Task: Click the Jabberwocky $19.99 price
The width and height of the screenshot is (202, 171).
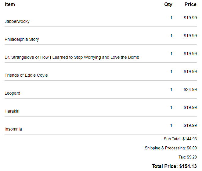Action: (190, 18)
